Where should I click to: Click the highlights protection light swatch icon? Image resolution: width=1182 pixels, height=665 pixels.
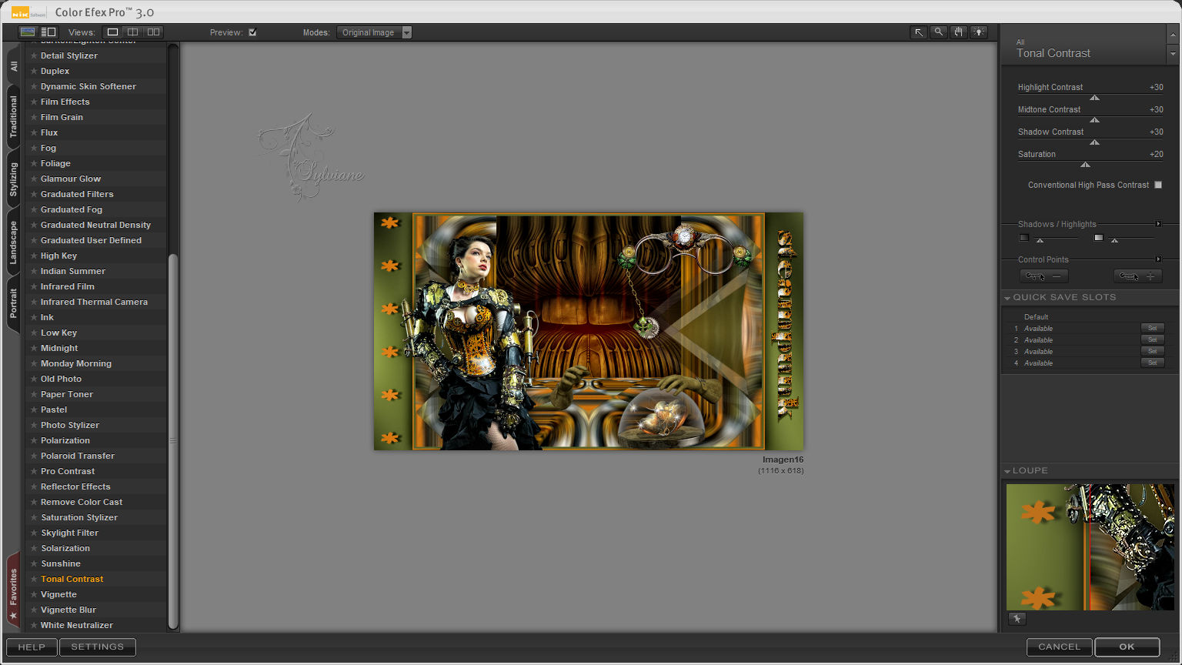tap(1098, 238)
